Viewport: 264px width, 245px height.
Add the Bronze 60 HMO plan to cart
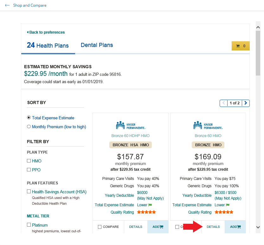tap(235, 227)
